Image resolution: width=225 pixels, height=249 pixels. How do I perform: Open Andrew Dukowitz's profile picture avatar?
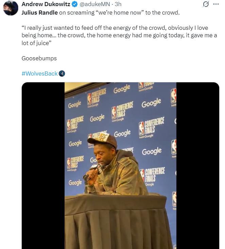11,8
